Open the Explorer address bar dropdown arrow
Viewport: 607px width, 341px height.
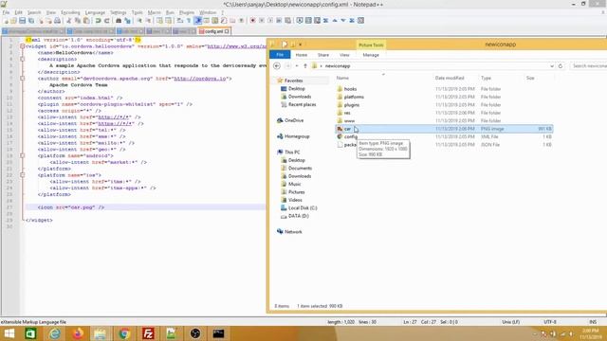coord(552,66)
